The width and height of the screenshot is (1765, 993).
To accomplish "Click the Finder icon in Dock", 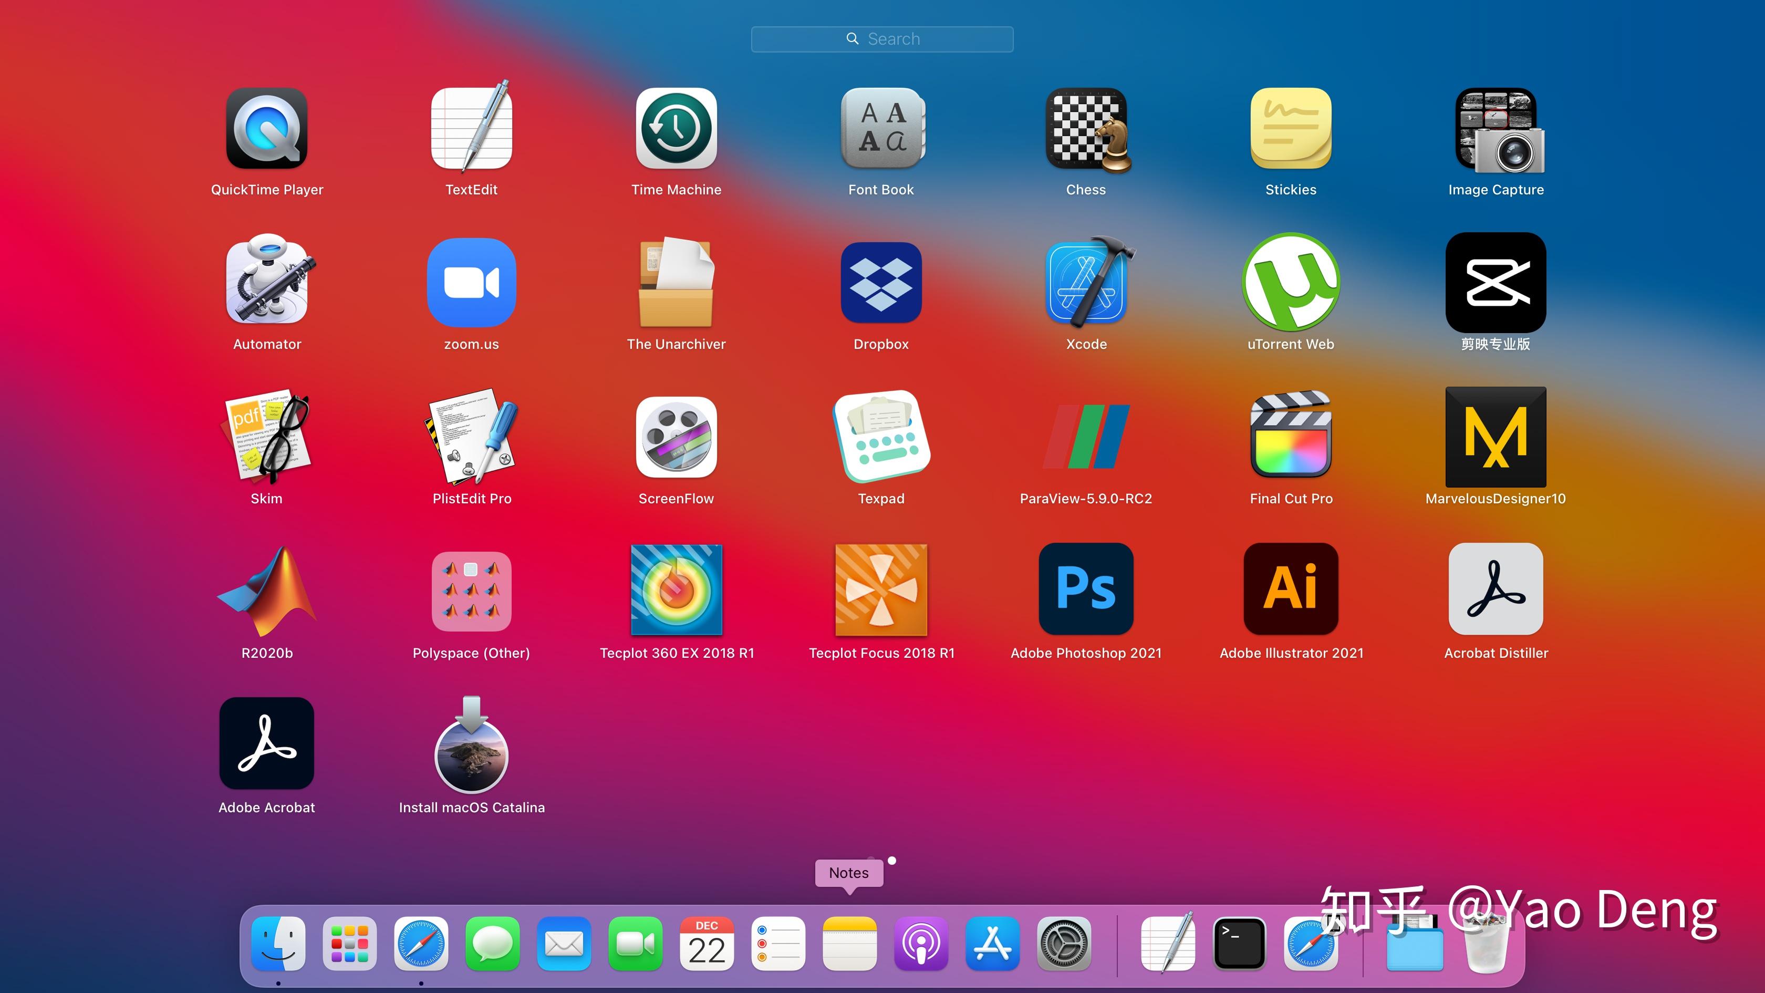I will pyautogui.click(x=278, y=944).
